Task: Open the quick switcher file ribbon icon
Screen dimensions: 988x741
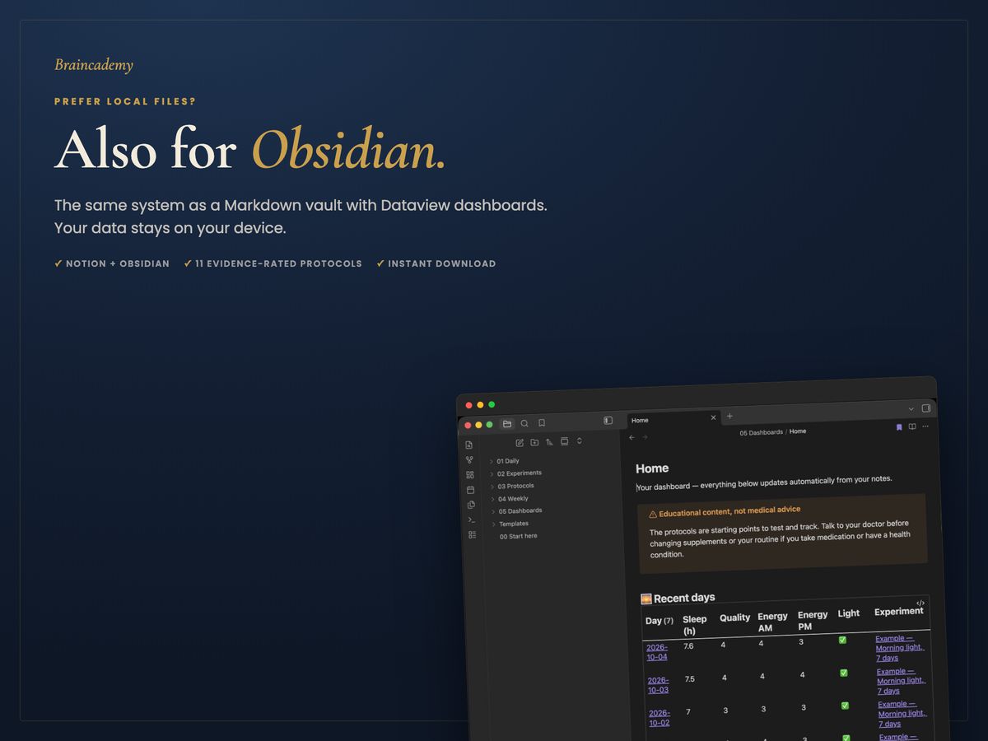Action: [x=469, y=445]
